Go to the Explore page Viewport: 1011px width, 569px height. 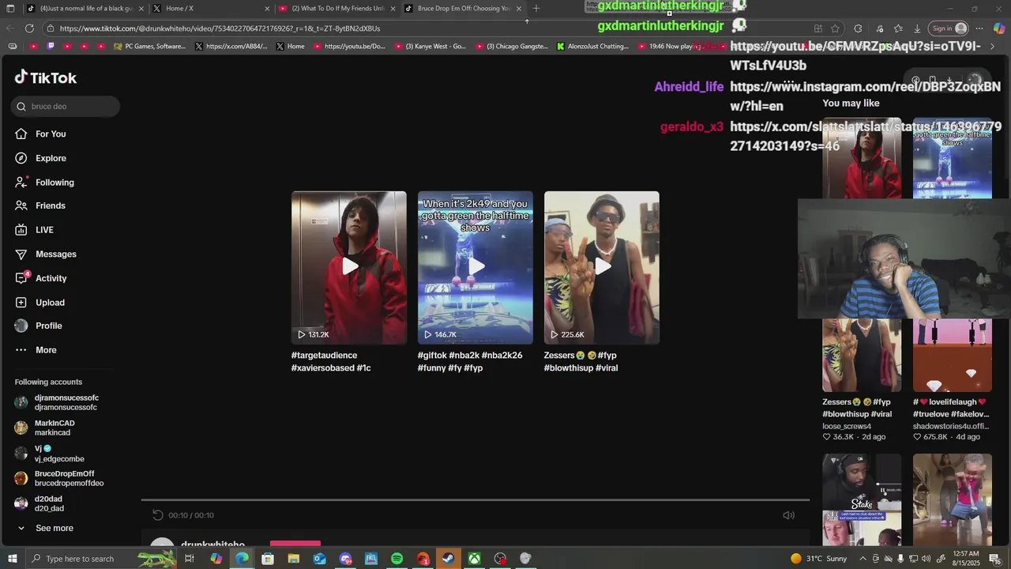51,158
